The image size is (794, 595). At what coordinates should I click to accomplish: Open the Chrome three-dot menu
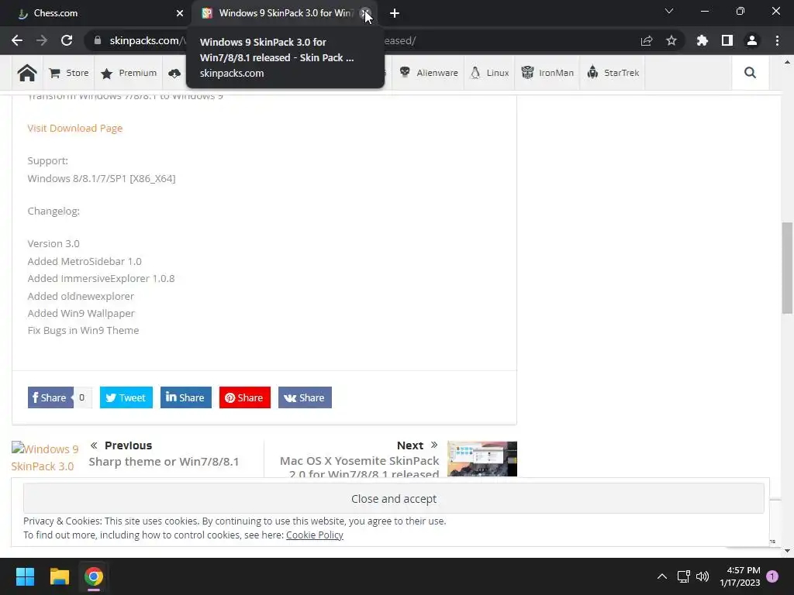click(x=777, y=40)
